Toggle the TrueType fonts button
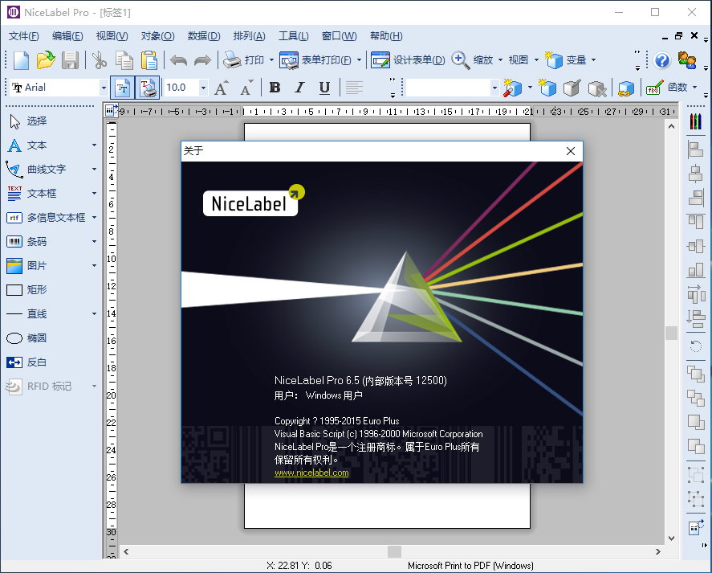The height and width of the screenshot is (573, 712). (122, 88)
